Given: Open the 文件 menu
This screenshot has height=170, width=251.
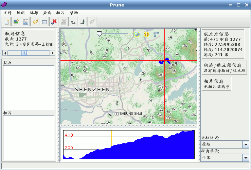Looking at the screenshot, I should click(7, 13).
